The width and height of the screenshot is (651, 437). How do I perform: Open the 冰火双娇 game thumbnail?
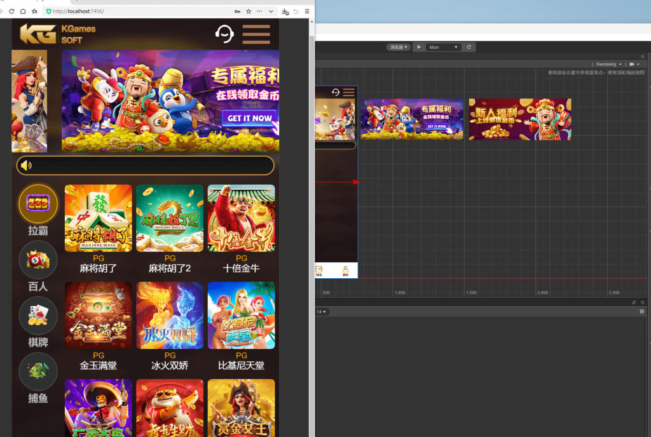coord(170,316)
